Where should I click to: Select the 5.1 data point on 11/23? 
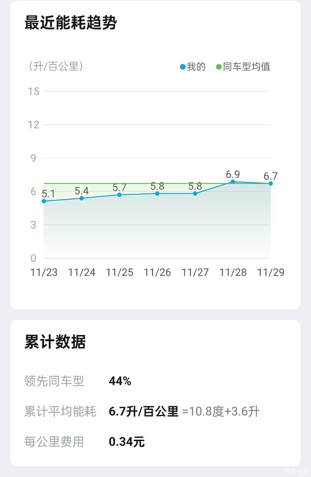coord(44,201)
